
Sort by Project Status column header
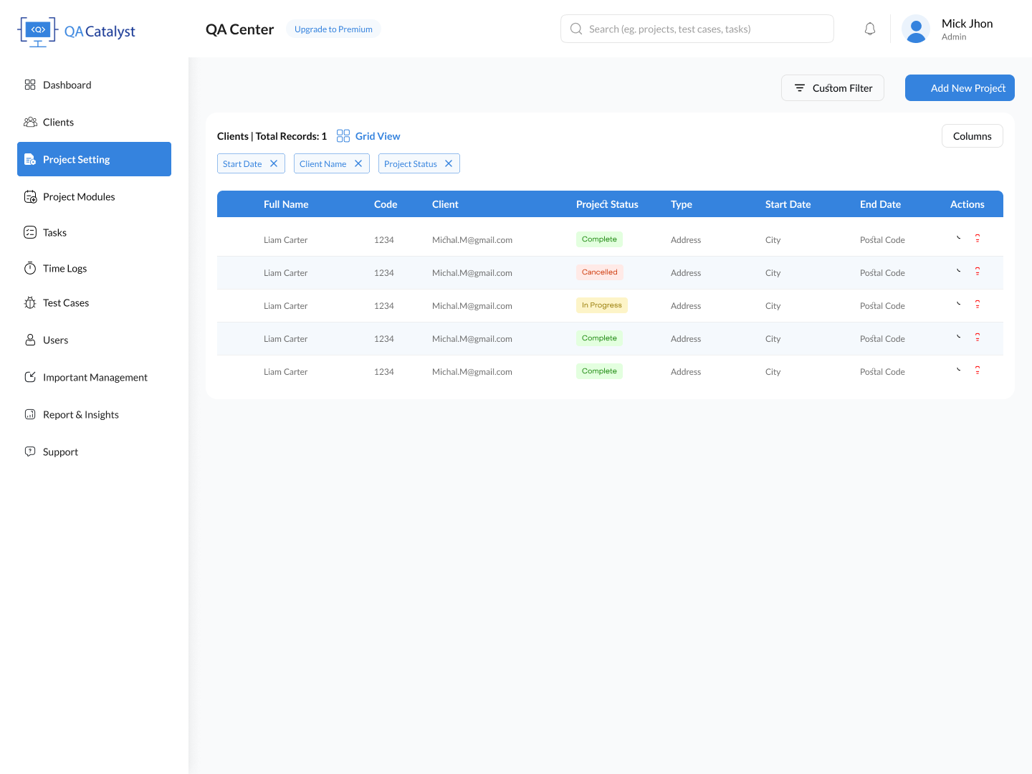[607, 204]
